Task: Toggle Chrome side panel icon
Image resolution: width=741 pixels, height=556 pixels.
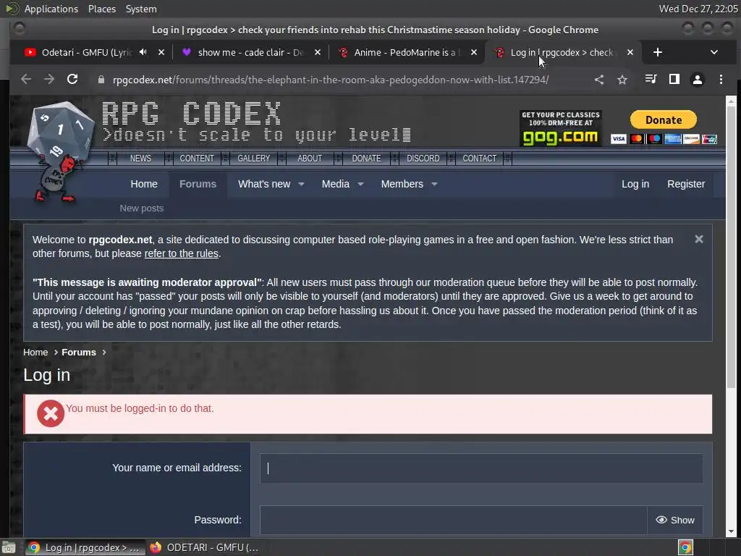Action: (674, 80)
